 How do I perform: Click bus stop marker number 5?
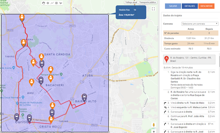41,81
